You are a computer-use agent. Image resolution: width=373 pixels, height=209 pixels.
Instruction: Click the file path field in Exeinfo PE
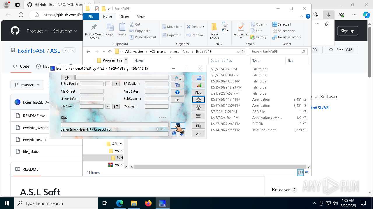pyautogui.click(x=122, y=78)
